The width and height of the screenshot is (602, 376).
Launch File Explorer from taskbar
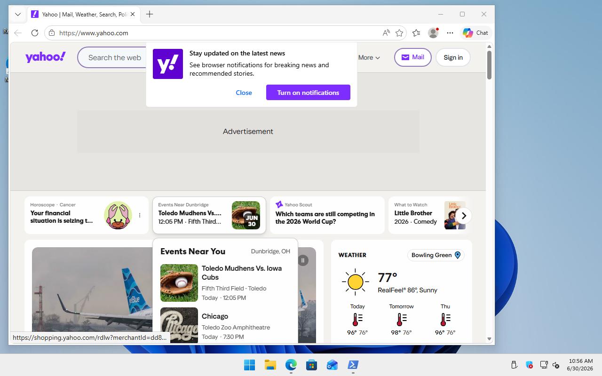(x=270, y=365)
